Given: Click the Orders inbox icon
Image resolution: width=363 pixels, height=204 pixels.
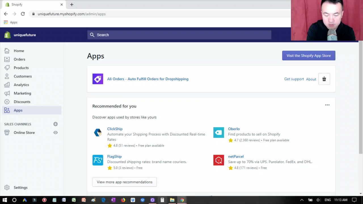Looking at the screenshot, I should [7, 59].
